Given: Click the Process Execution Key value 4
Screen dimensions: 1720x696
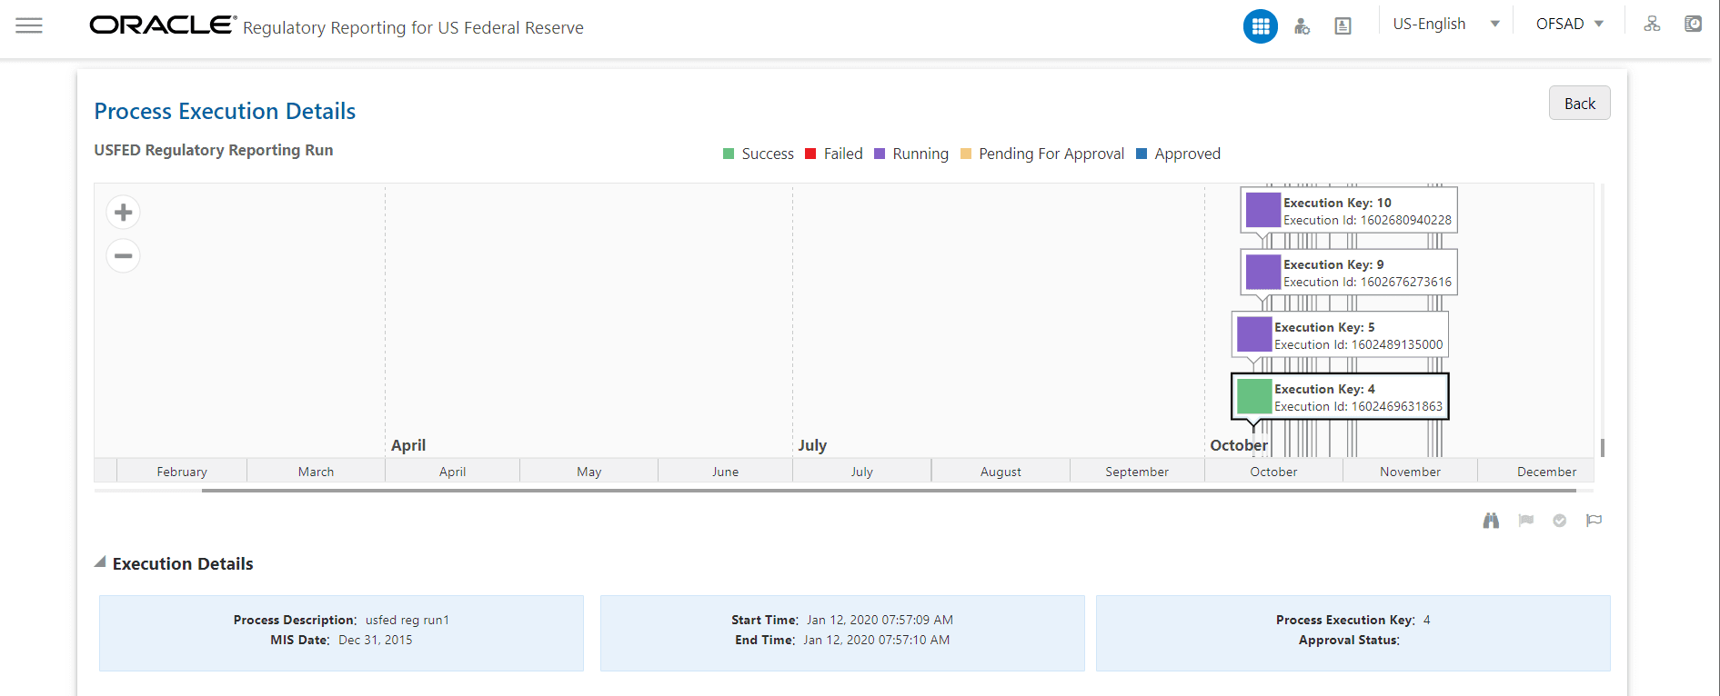Looking at the screenshot, I should point(1427,620).
